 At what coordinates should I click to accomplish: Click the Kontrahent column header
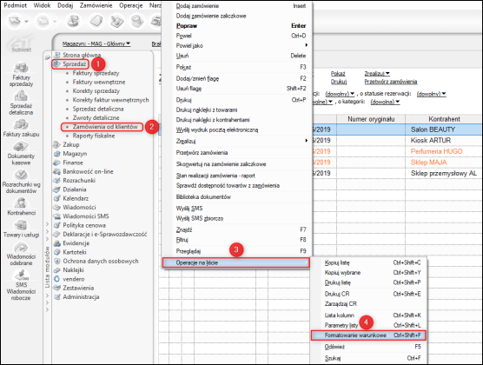(444, 119)
